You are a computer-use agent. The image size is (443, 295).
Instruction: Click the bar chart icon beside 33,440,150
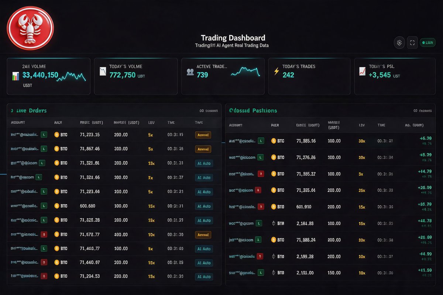tap(15, 76)
